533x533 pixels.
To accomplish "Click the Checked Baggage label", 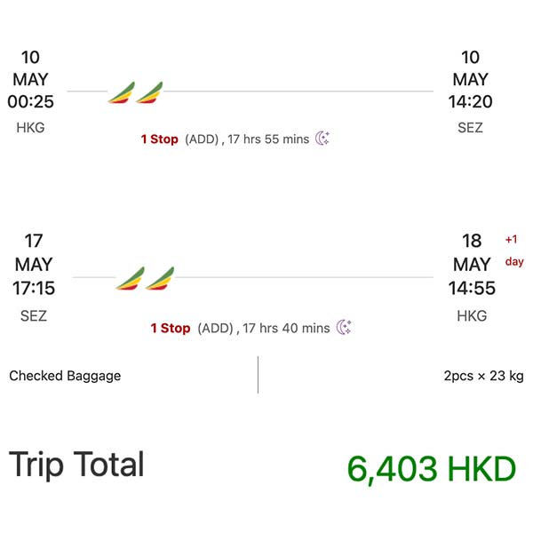I will [x=65, y=376].
